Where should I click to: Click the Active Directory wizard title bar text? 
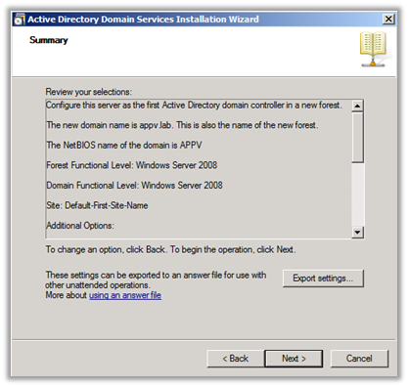click(x=143, y=20)
